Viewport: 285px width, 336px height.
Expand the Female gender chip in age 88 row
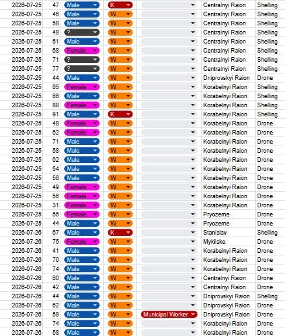point(82,105)
